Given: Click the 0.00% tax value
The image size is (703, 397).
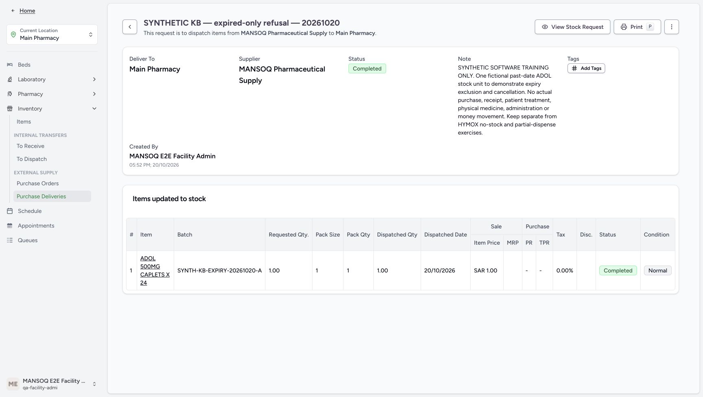Looking at the screenshot, I should pyautogui.click(x=565, y=271).
